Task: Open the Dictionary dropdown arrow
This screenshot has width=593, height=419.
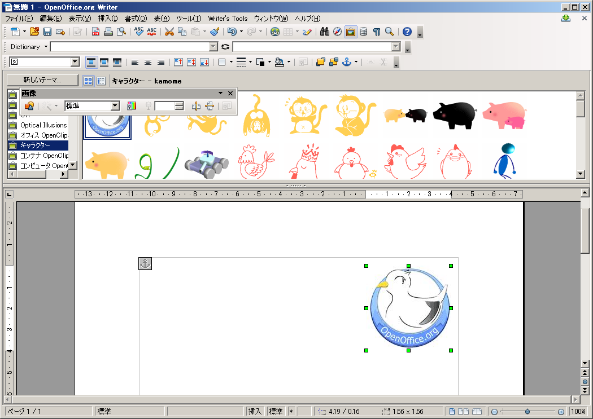Action: (46, 47)
